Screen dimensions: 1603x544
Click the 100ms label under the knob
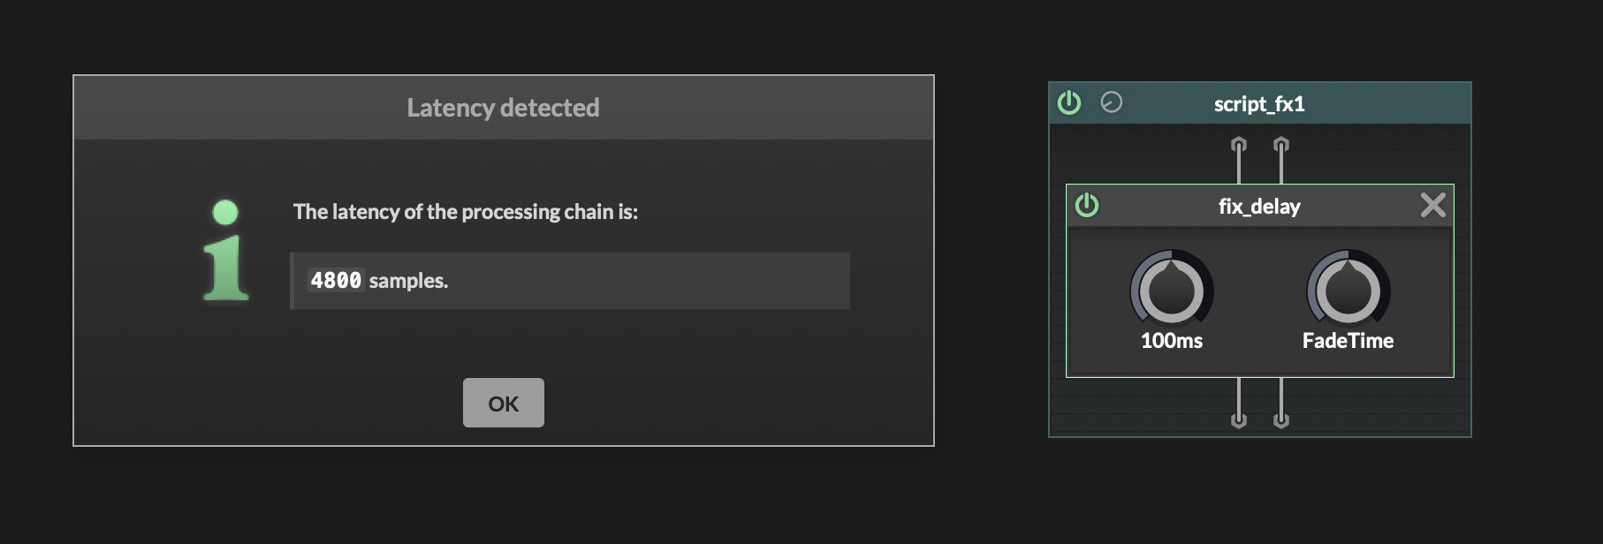click(1172, 341)
